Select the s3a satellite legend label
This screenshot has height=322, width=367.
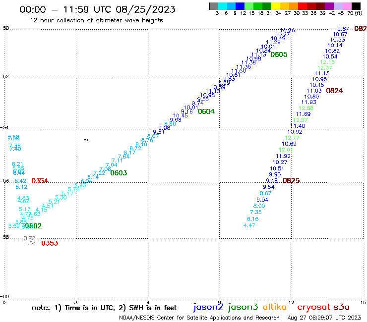pos(341,307)
